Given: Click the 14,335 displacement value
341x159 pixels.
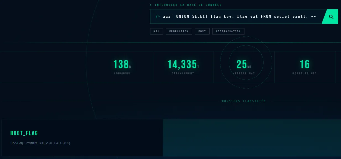Looking at the screenshot, I should pyautogui.click(x=182, y=64).
